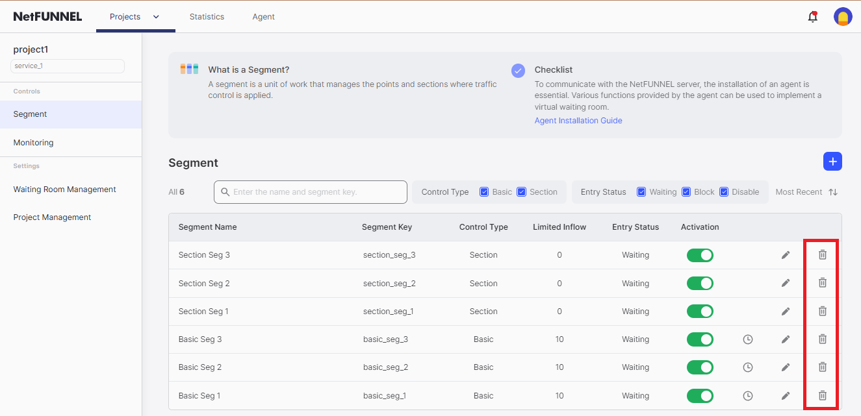
Task: Open the service_1 selector
Action: tap(68, 66)
